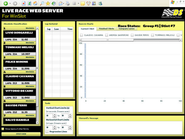The width and height of the screenshot is (185, 139).
Task: Click the classification list vertical scrollbar thumb
Action: tap(37, 68)
